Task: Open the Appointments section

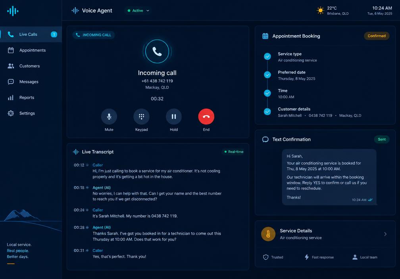Action: [x=31, y=50]
